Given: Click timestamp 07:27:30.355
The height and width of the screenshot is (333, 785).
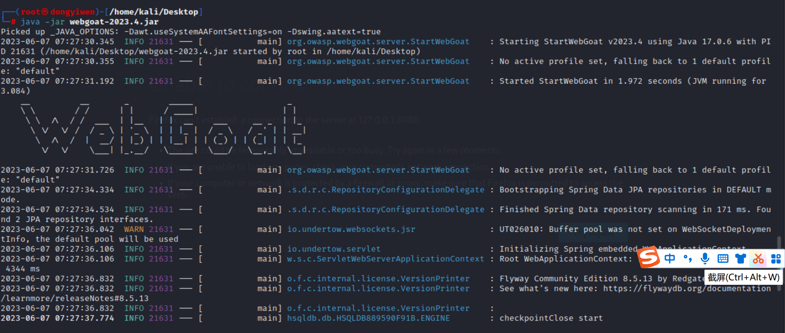Looking at the screenshot, I should tap(85, 61).
